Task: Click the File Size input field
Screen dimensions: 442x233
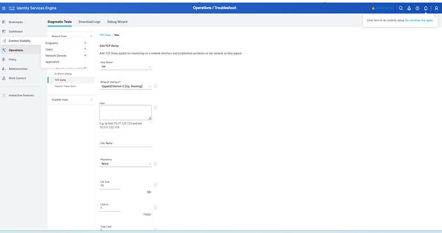Action: pyautogui.click(x=110, y=186)
